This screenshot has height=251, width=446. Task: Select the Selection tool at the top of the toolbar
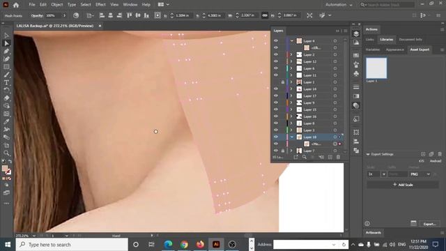pos(6,36)
